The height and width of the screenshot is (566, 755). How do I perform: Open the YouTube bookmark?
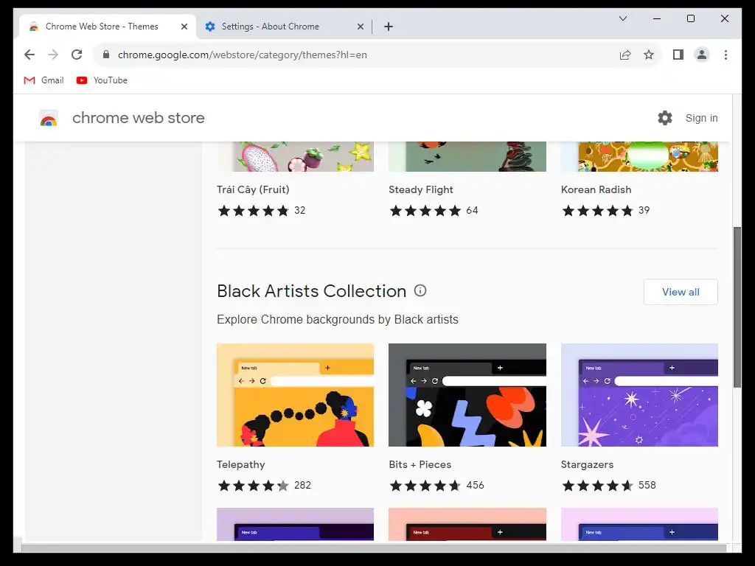point(102,80)
